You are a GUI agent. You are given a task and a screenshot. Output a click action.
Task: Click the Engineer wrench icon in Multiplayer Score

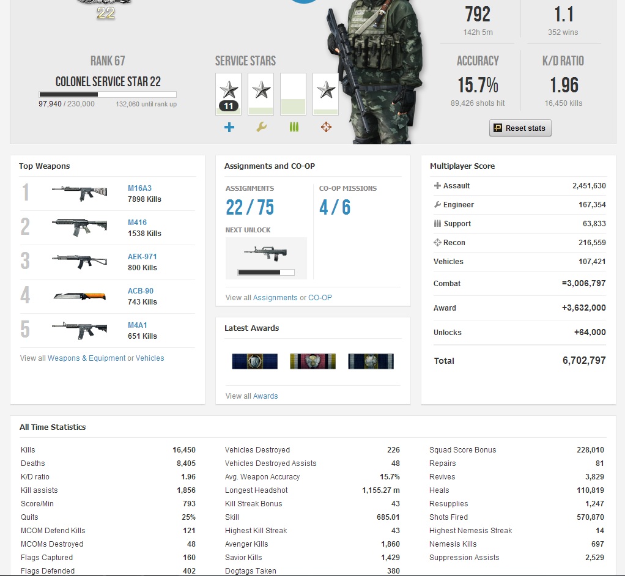(437, 204)
